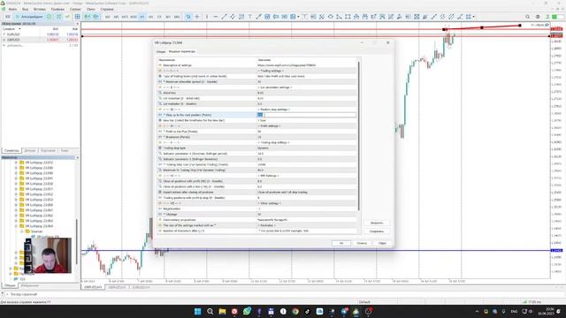This screenshot has width=566, height=318.
Task: Open the Вставка menu
Action: click(x=40, y=9)
